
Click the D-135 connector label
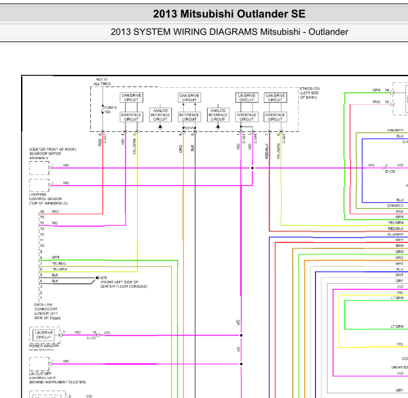(x=390, y=171)
